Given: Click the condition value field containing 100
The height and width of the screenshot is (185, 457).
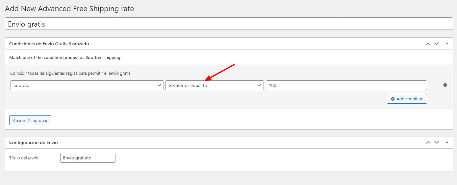Looking at the screenshot, I should coord(346,85).
